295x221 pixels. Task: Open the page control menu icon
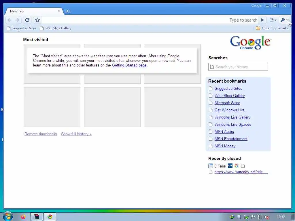[x=273, y=20]
